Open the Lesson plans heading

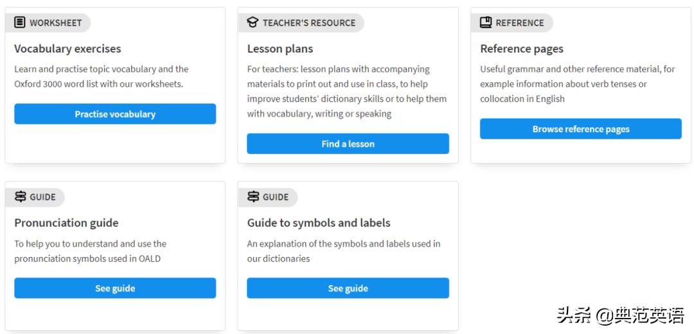(x=280, y=49)
